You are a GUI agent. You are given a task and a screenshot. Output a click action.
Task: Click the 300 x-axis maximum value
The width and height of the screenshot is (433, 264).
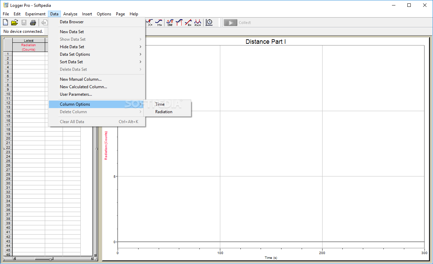tap(424, 253)
